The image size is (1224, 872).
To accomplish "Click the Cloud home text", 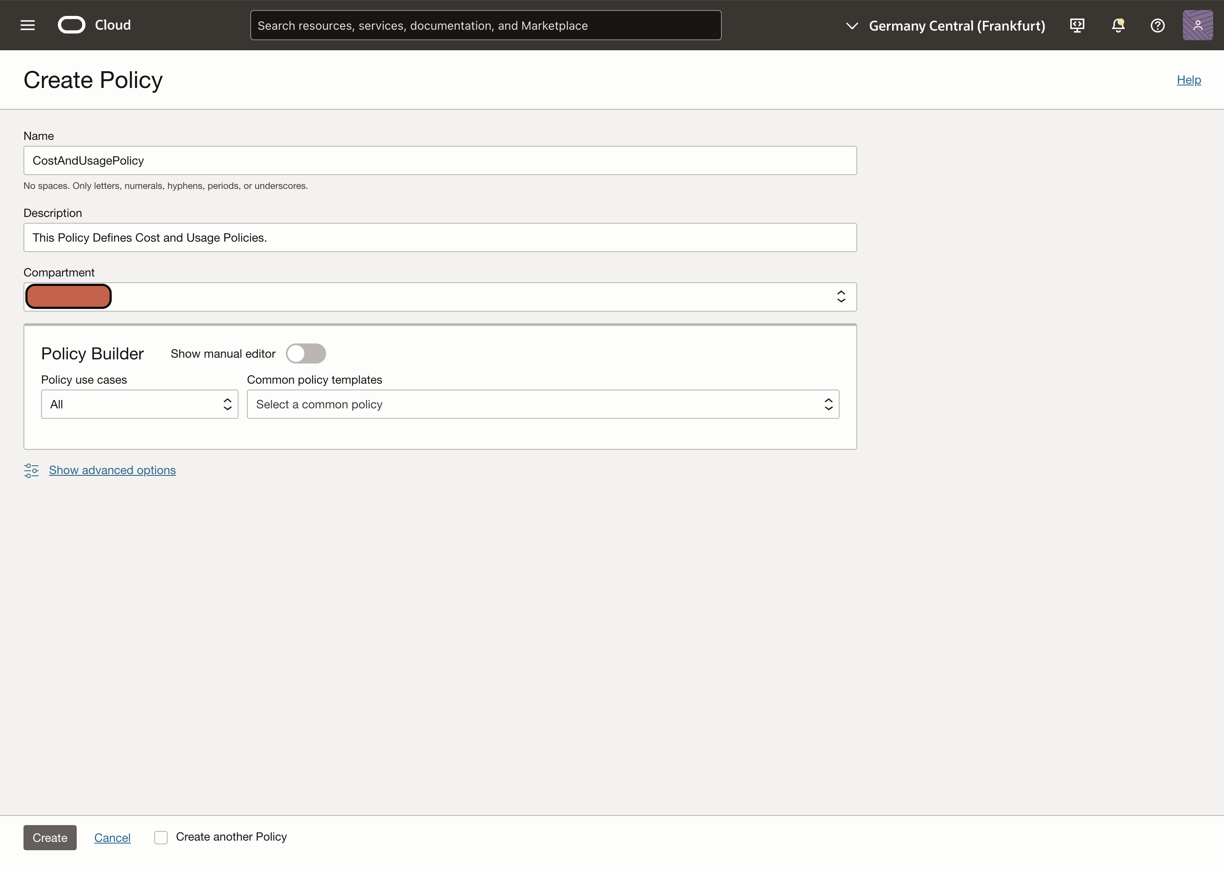I will [x=113, y=25].
